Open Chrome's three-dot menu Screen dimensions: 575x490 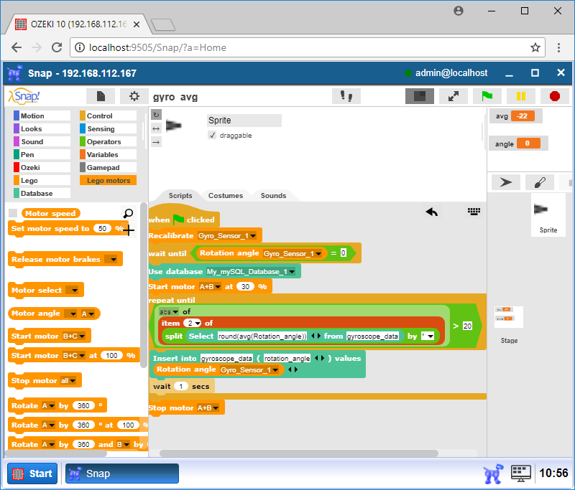pyautogui.click(x=558, y=47)
